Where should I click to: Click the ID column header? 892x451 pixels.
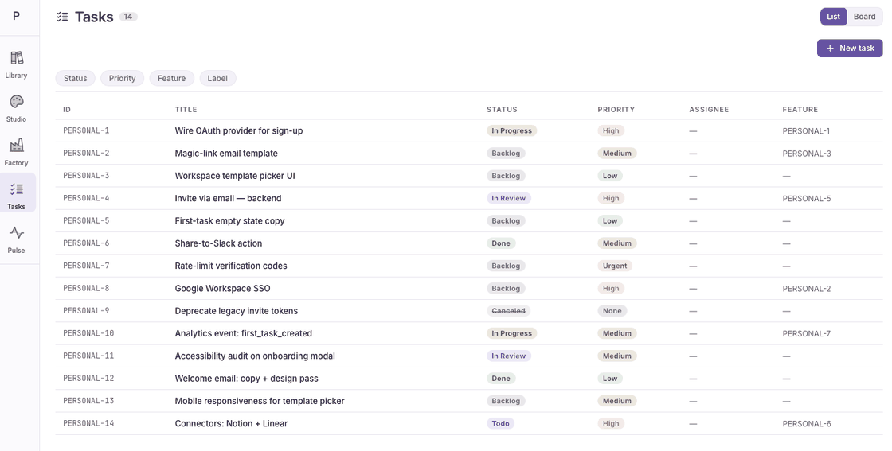[x=67, y=109]
